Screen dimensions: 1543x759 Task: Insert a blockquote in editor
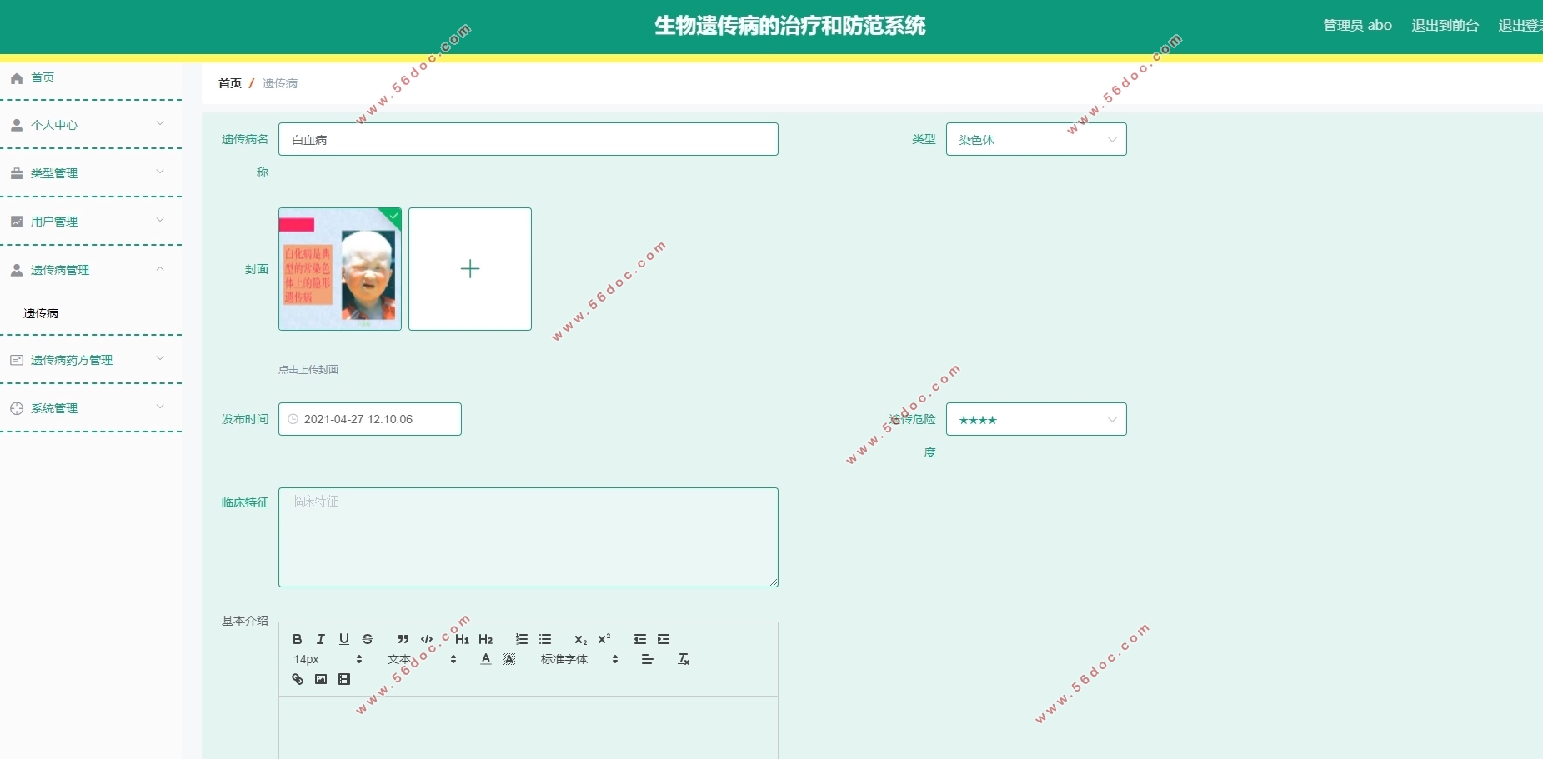403,639
